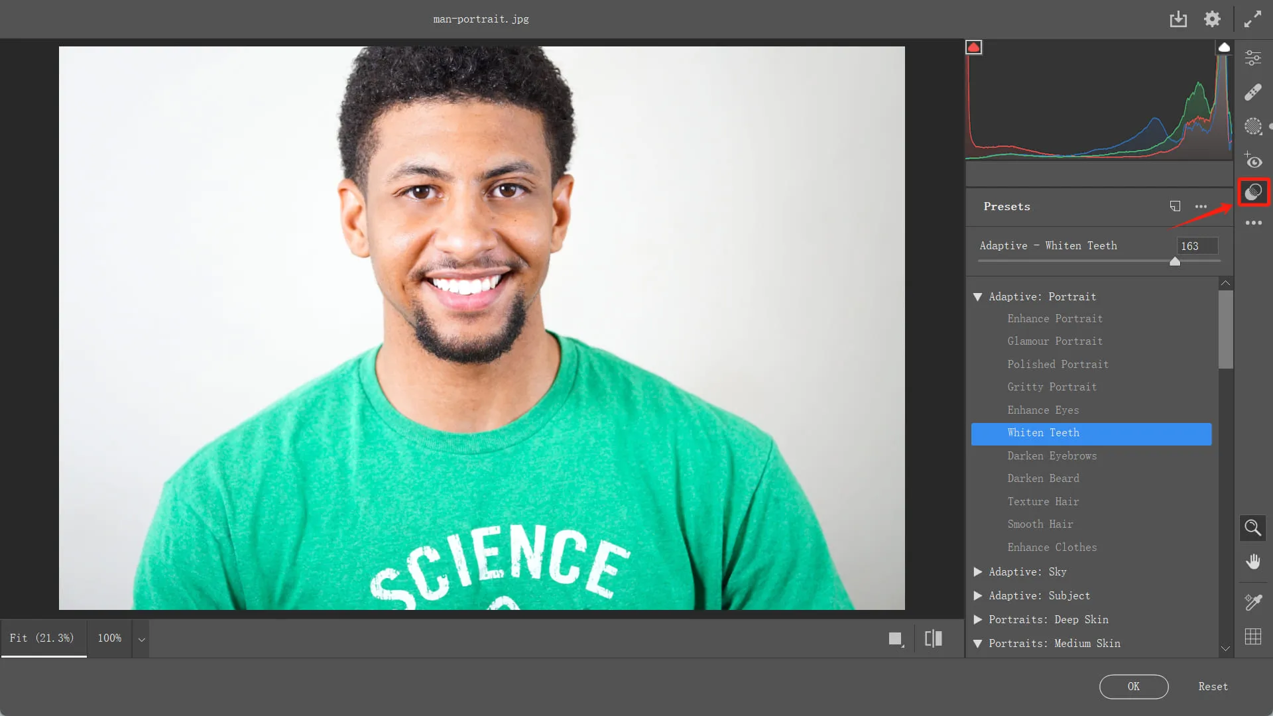Screen dimensions: 1273x716
Task: Select the Zoom magnifier tool
Action: click(x=1252, y=528)
